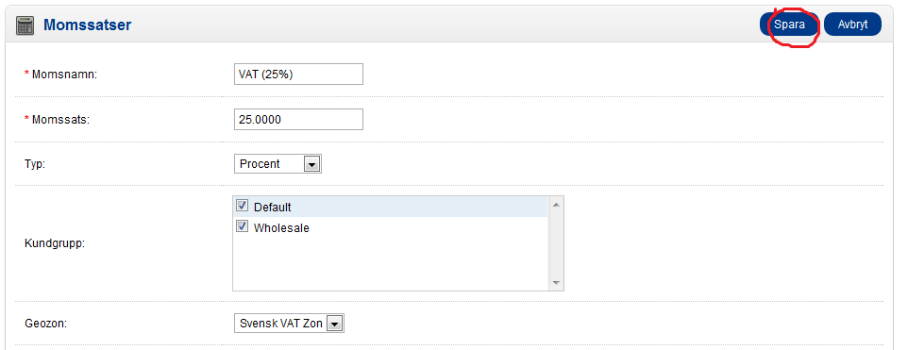Click the calculator icon beside Momssatser
908x350 pixels.
(x=25, y=25)
